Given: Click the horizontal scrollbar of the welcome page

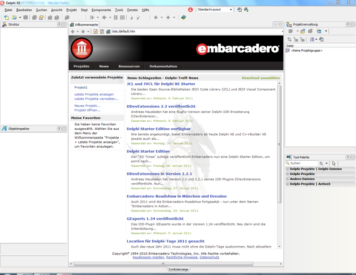Looking at the screenshot, I should [163, 264].
